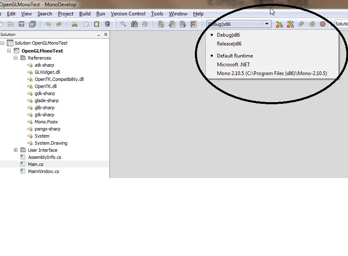Expand the User Interface folder

click(x=16, y=150)
